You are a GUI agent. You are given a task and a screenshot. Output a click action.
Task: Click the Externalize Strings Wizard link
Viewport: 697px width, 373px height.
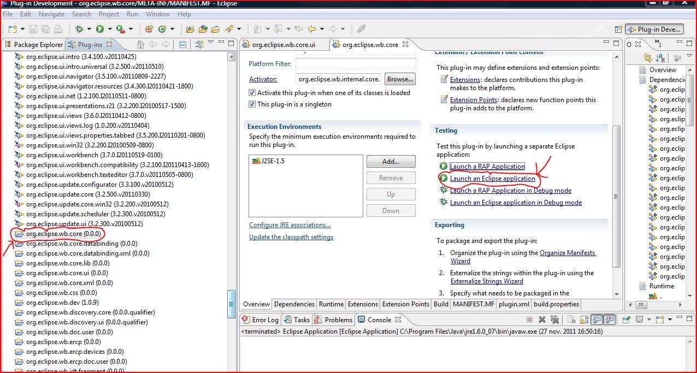point(487,281)
